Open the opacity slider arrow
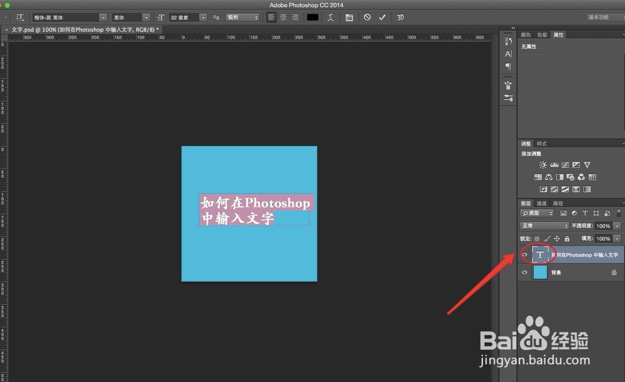 (x=617, y=225)
